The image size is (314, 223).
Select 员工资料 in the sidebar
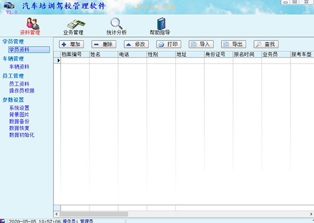pos(19,84)
